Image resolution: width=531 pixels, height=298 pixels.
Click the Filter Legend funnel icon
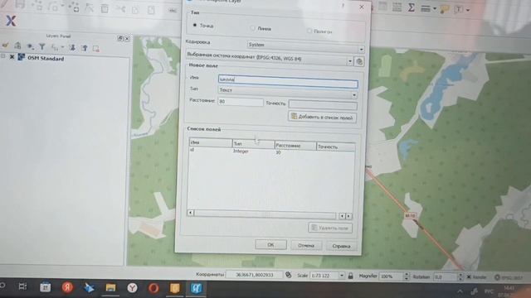pos(42,46)
